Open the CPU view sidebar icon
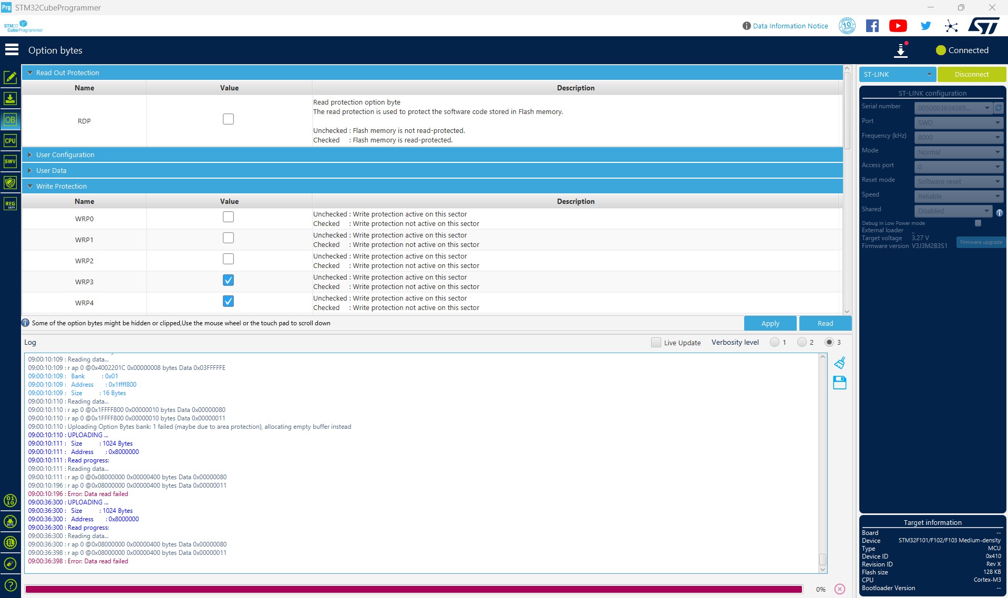1008x598 pixels. (x=11, y=141)
